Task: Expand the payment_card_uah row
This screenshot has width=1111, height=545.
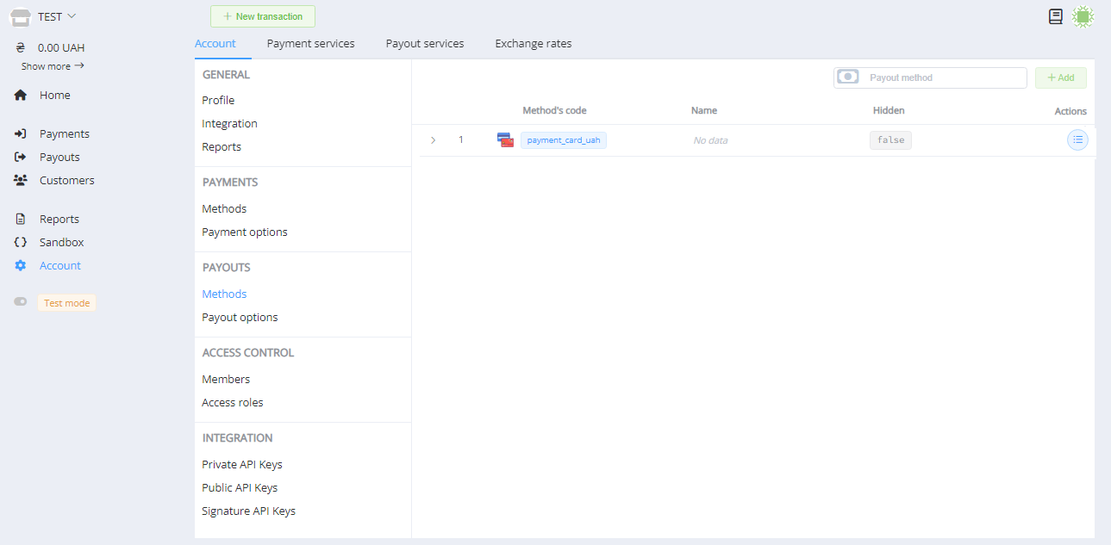Action: [433, 140]
